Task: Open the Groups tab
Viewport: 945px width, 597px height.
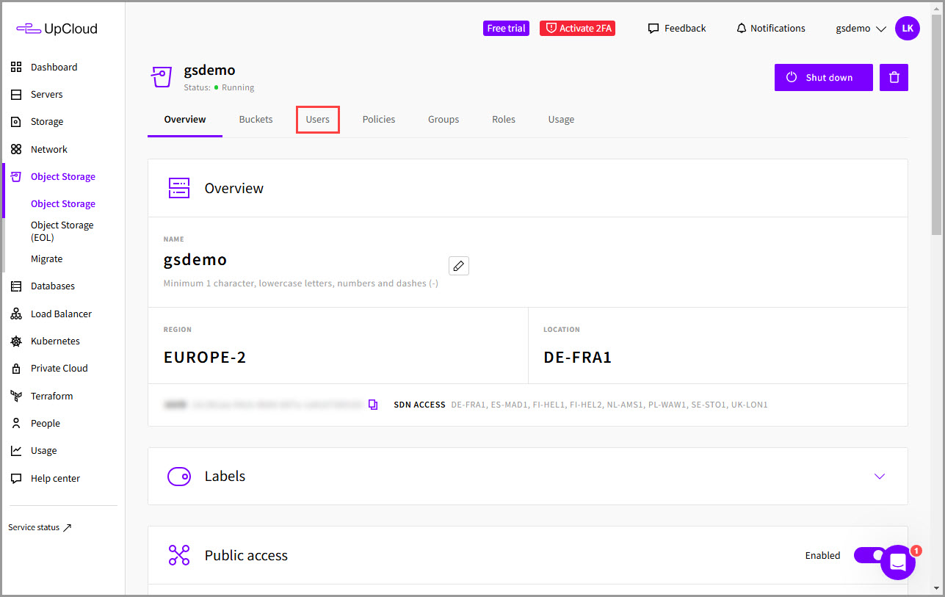Action: (x=443, y=120)
